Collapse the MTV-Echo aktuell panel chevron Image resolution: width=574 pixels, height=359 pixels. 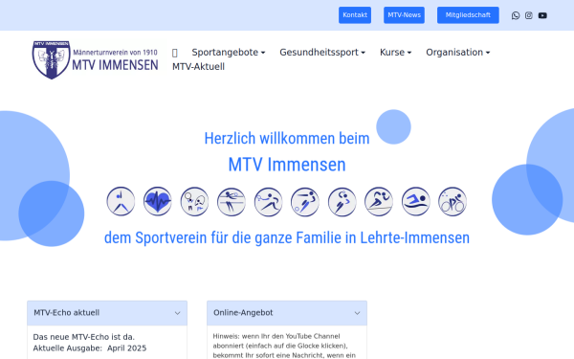[x=178, y=313]
